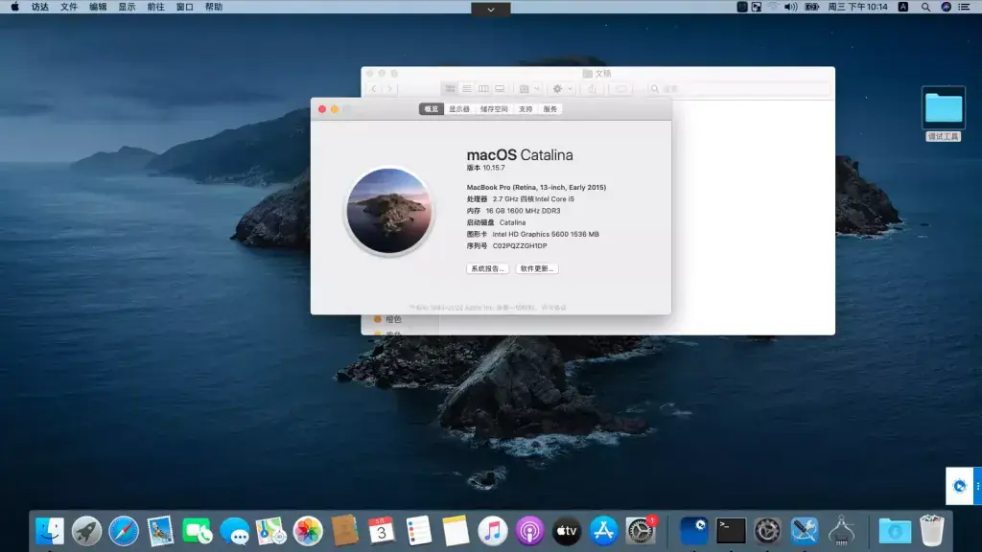Switch to the 服务 tab

549,109
